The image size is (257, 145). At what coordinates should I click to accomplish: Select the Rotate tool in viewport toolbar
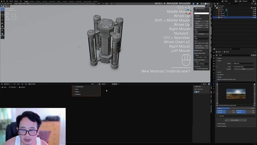coord(2,20)
